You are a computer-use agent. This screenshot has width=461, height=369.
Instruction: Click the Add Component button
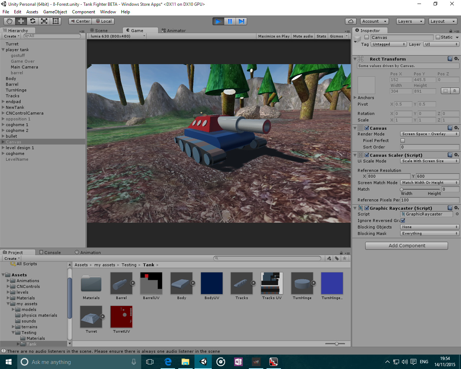pos(406,246)
